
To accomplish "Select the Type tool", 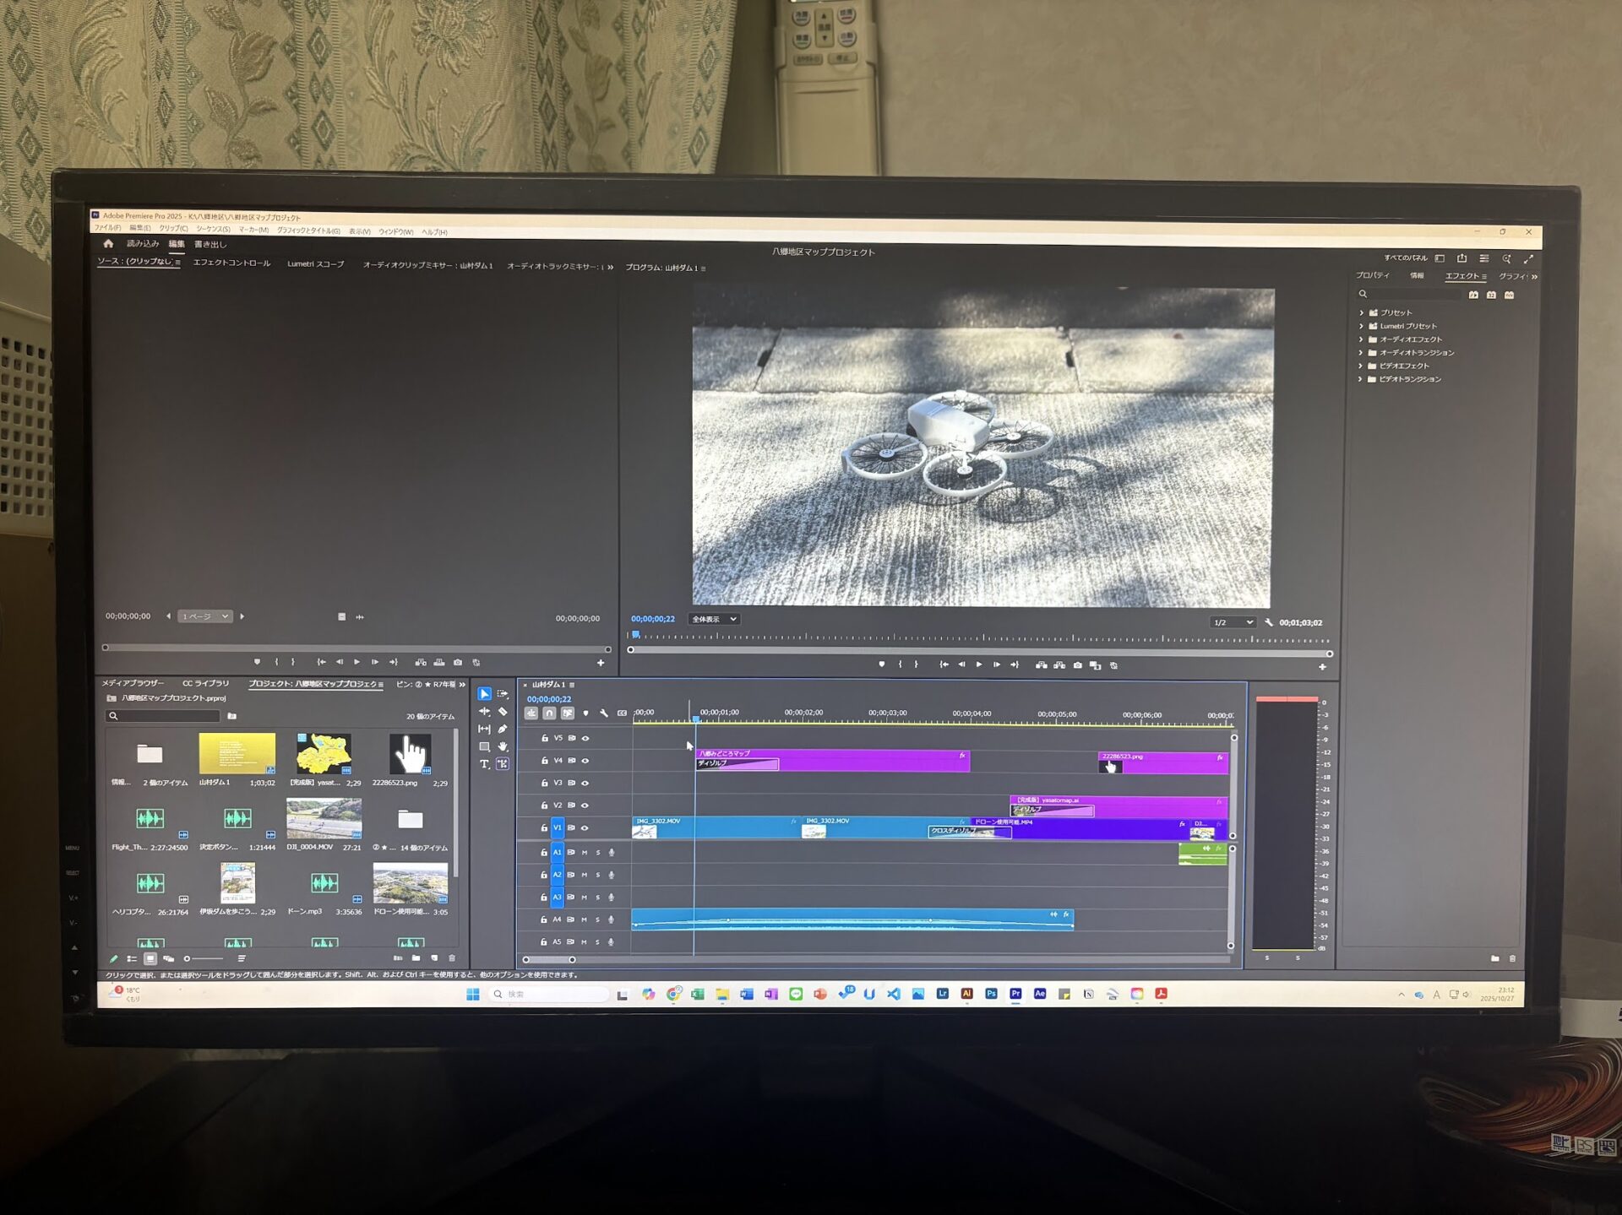I will [484, 764].
